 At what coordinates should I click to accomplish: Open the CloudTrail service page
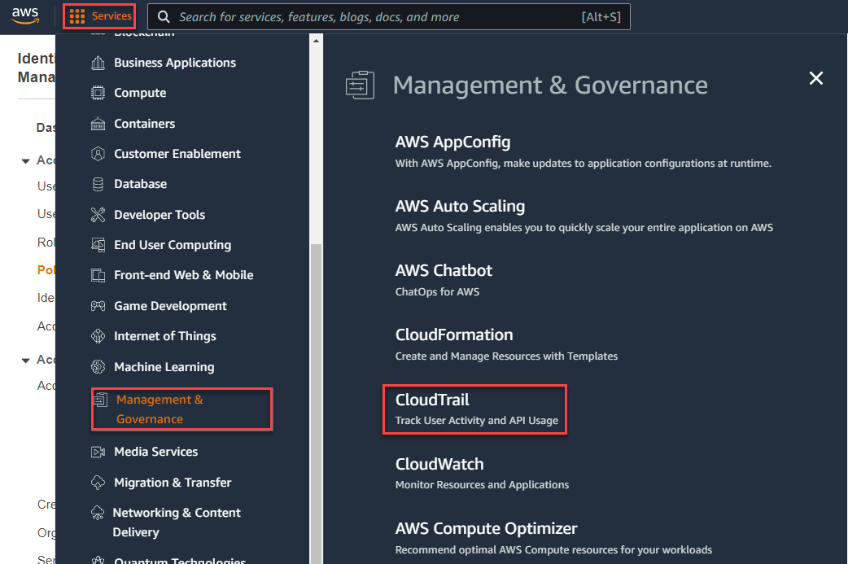click(431, 400)
